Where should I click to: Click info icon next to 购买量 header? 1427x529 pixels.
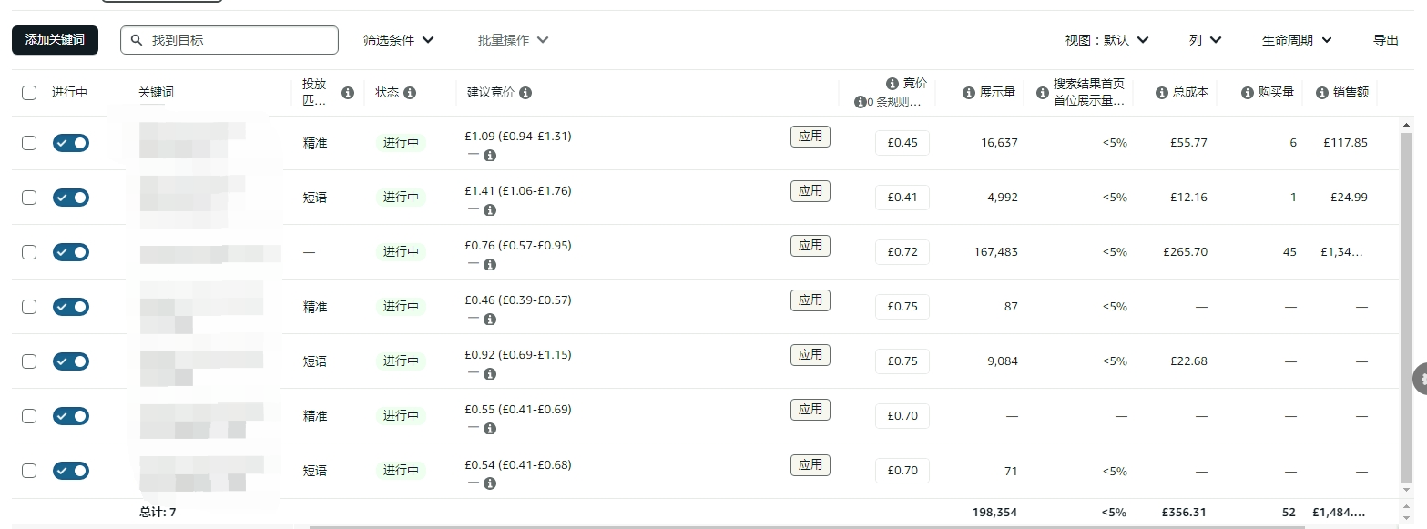(x=1249, y=93)
